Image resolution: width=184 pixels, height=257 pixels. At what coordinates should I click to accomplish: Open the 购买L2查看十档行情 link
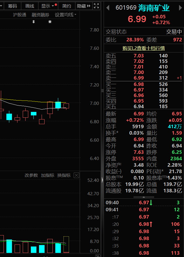[144, 48]
